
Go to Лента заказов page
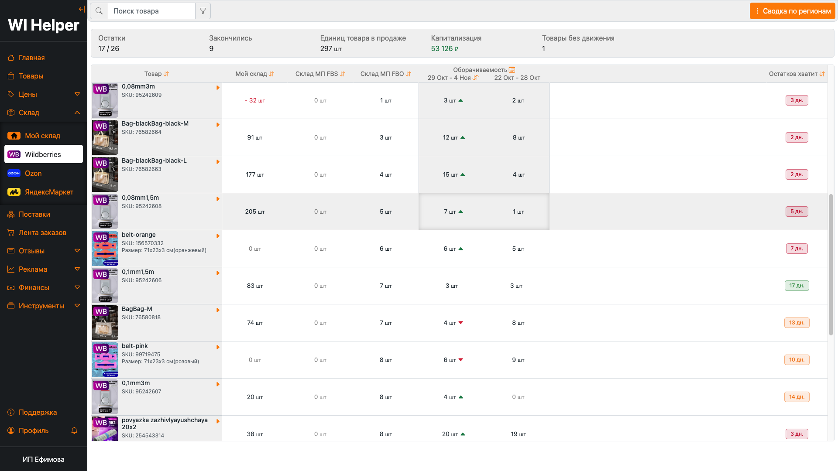[x=42, y=232]
